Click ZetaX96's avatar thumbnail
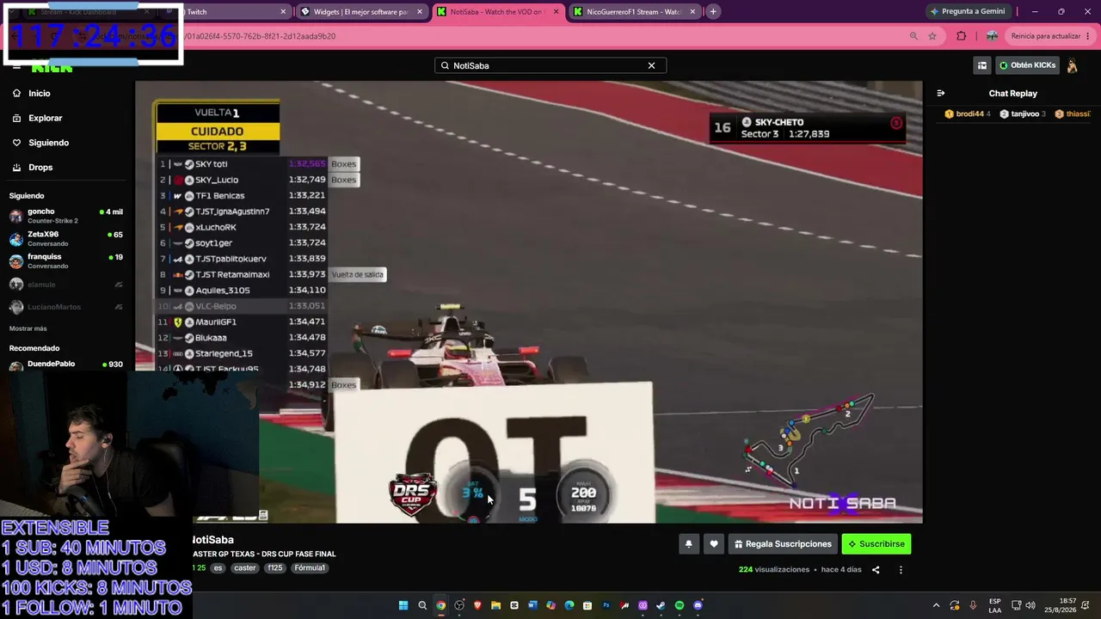The height and width of the screenshot is (619, 1101). [16, 239]
